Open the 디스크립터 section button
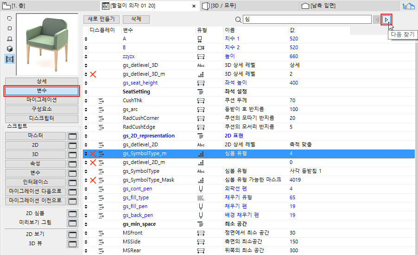Screen dimensions: 418x255 pyautogui.click(x=42, y=119)
